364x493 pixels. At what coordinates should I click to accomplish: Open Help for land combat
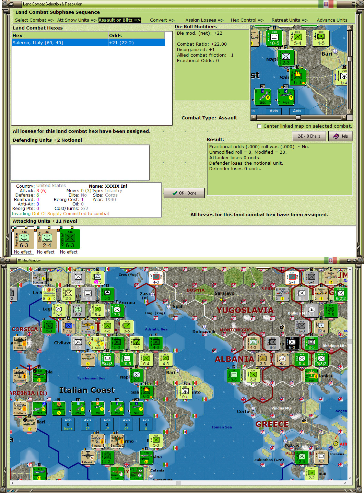(341, 136)
